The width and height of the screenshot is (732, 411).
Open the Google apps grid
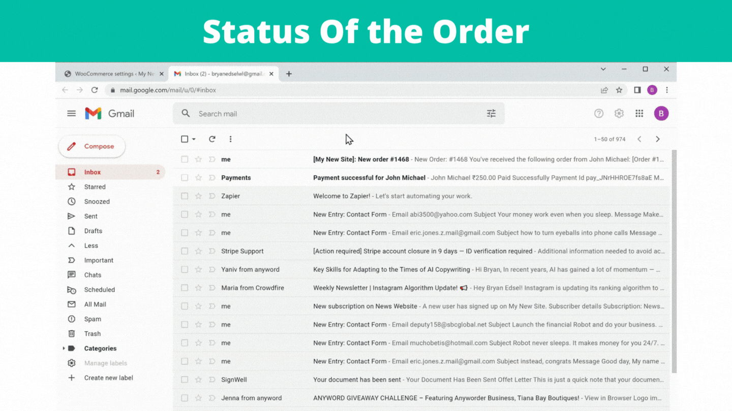[x=639, y=114]
